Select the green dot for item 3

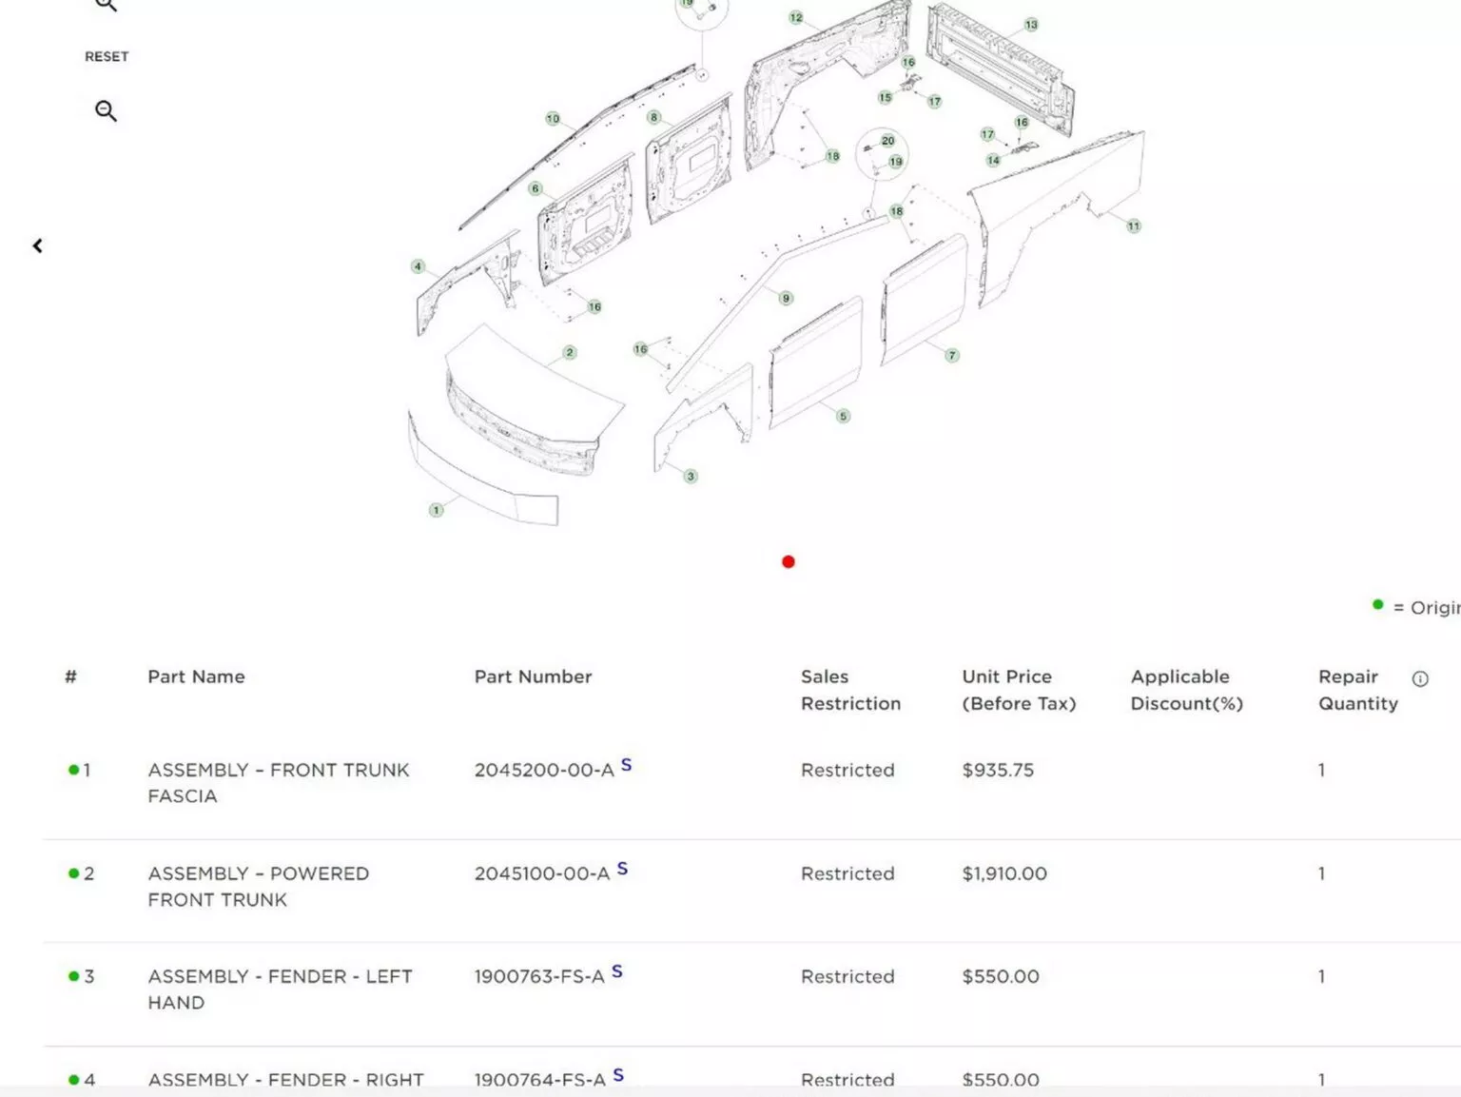pyautogui.click(x=74, y=976)
